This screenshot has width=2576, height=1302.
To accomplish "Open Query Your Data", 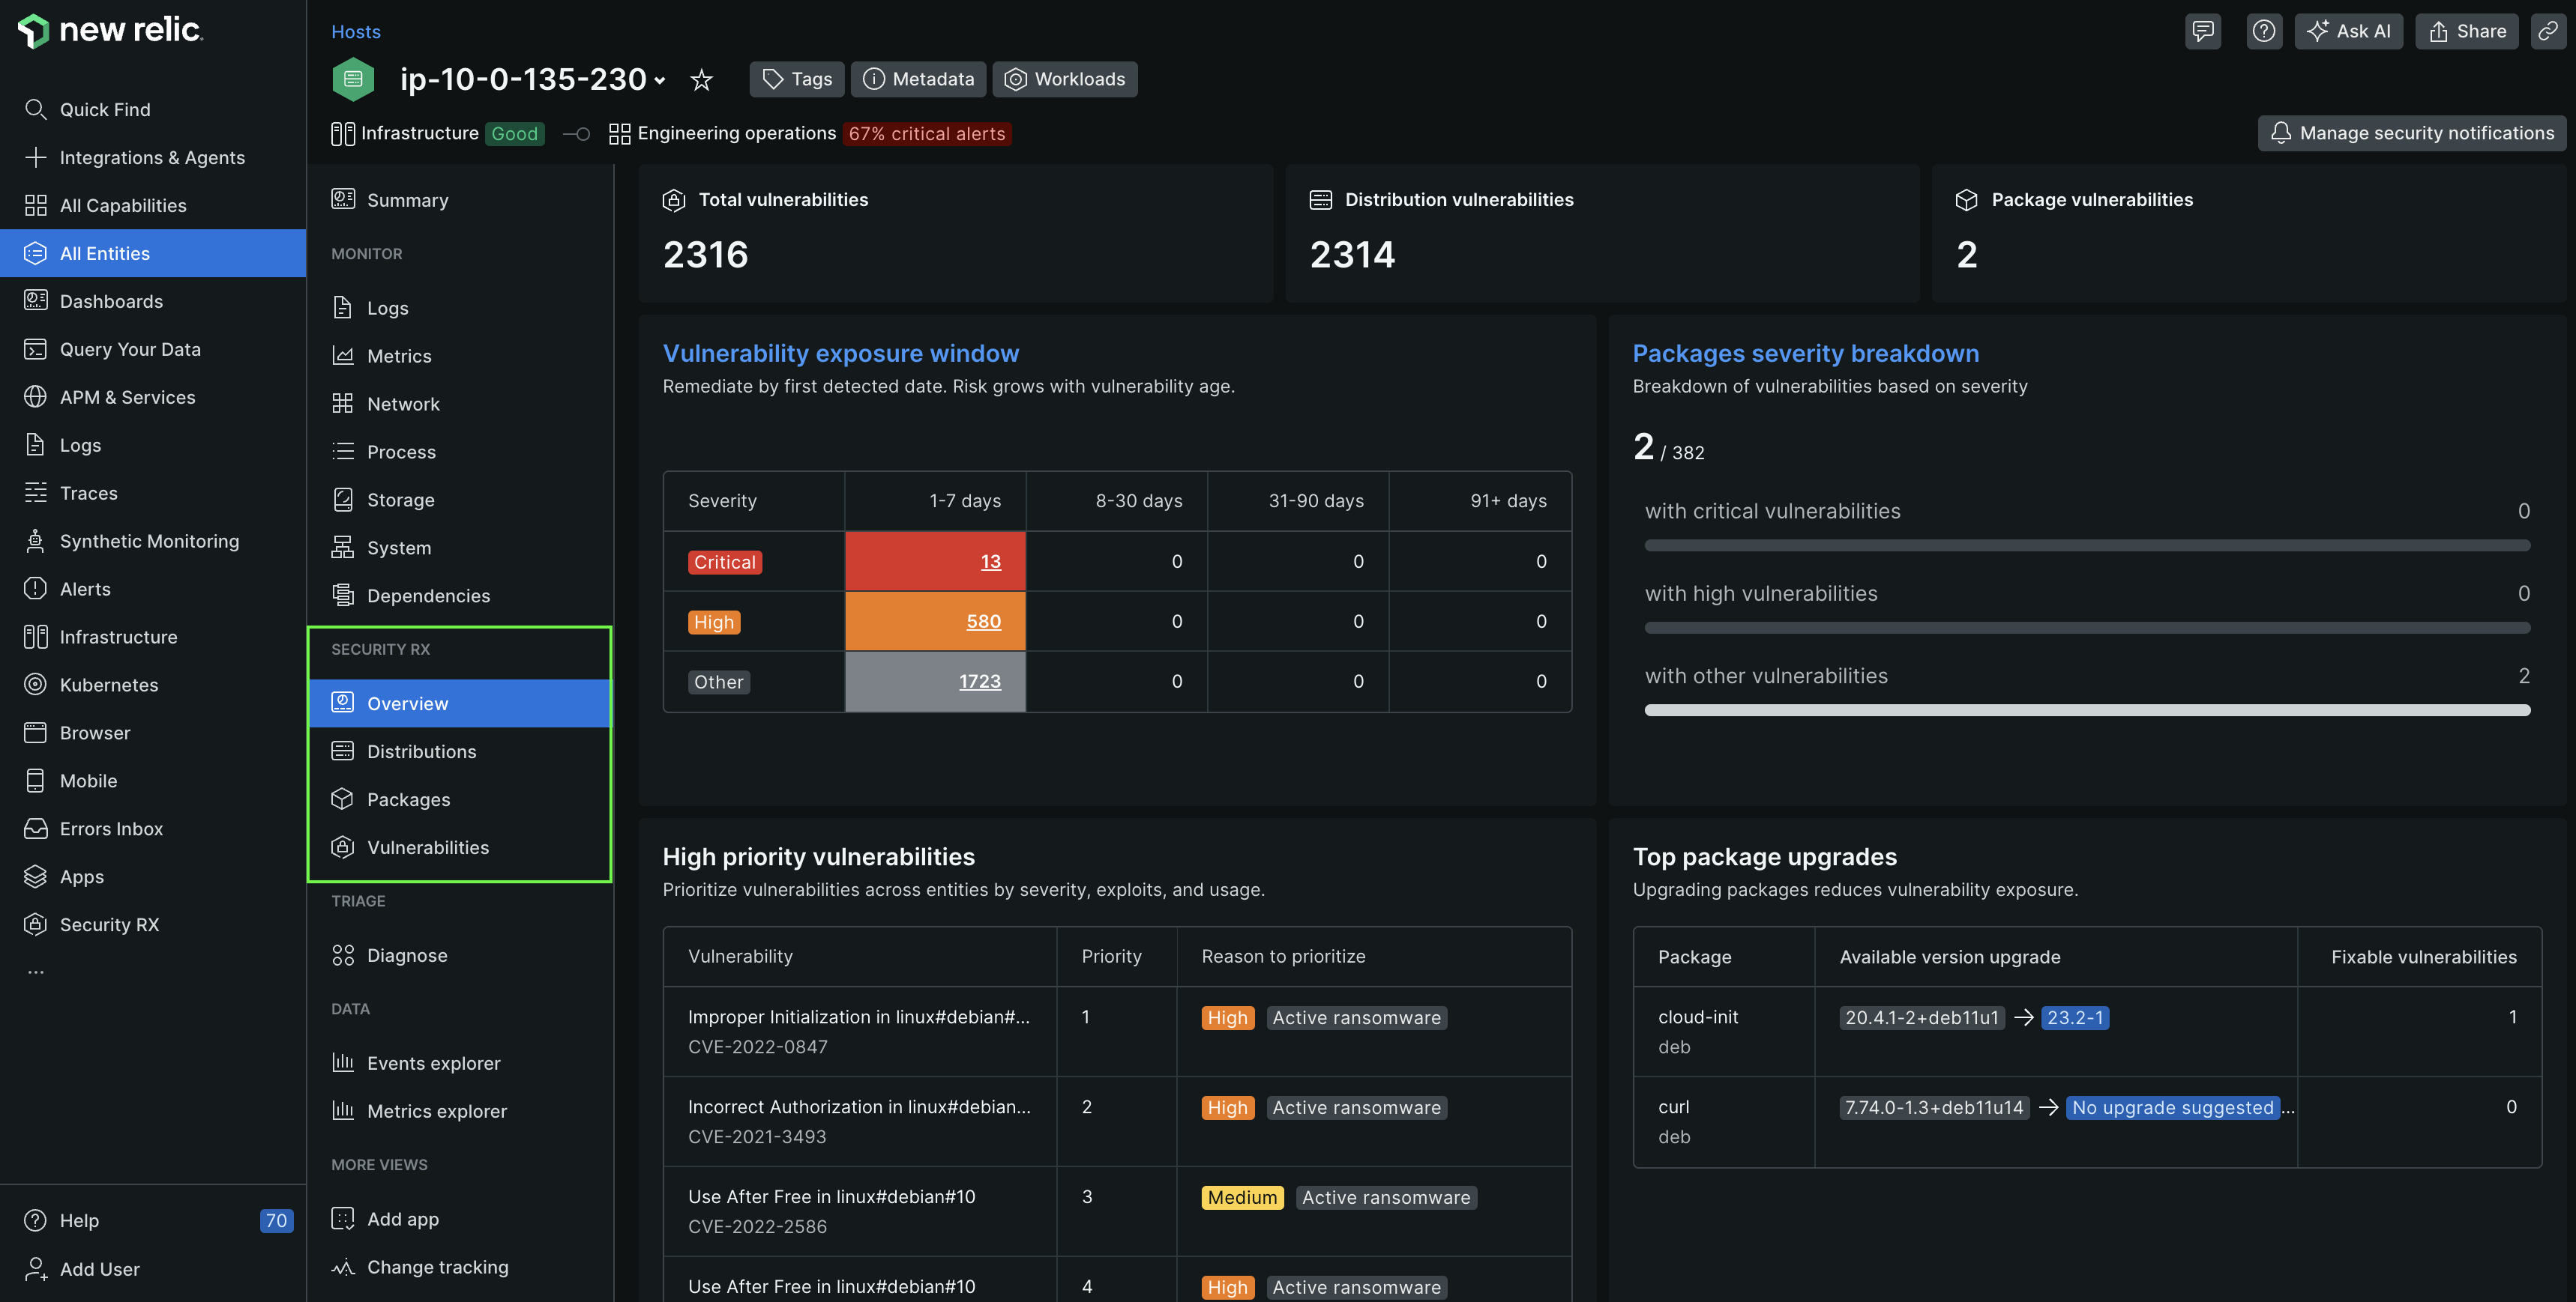I will pyautogui.click(x=153, y=349).
